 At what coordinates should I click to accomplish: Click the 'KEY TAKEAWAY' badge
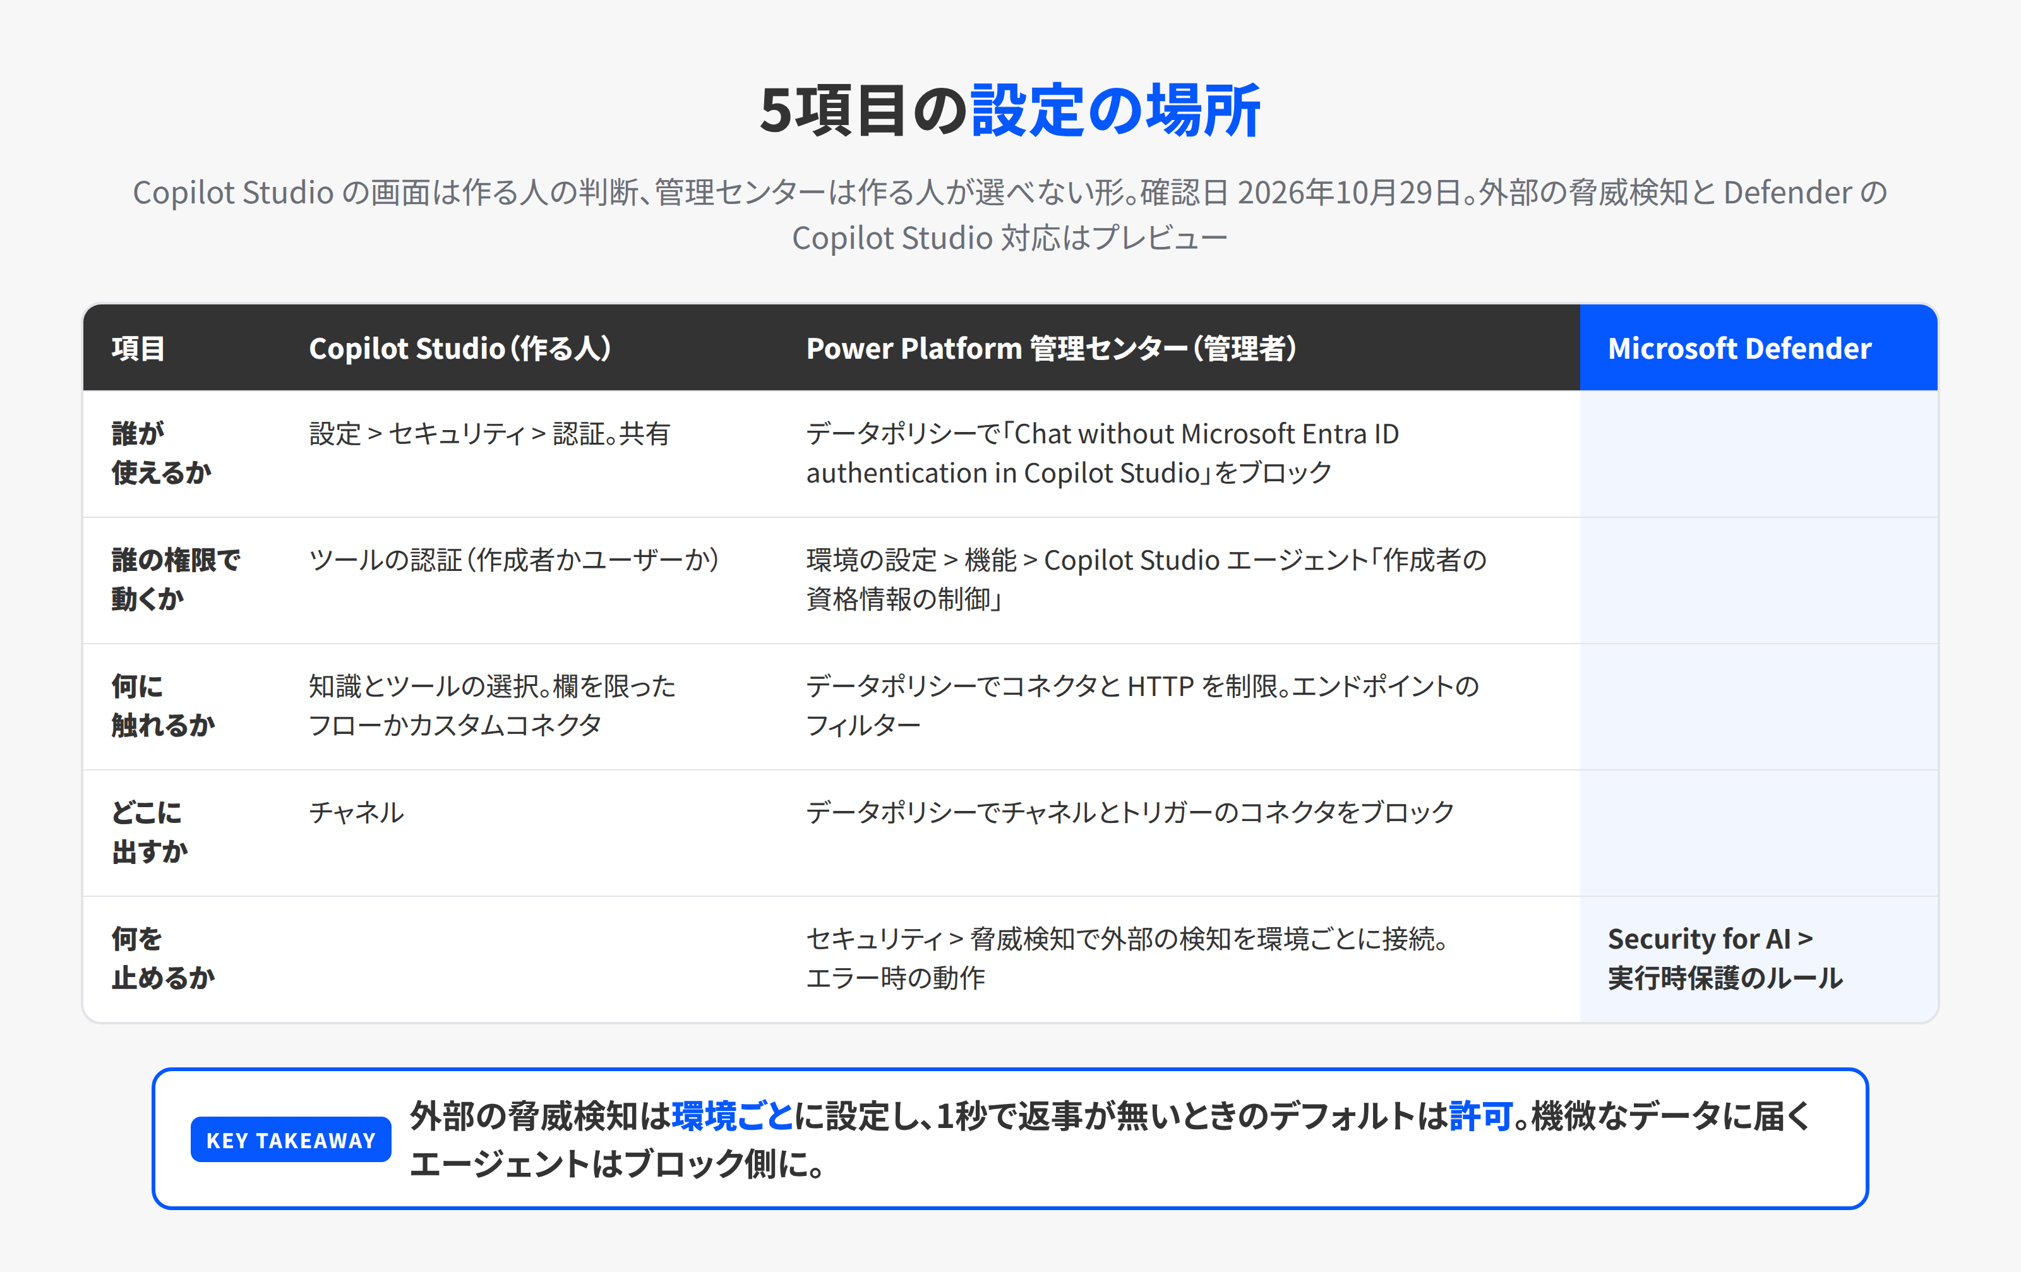click(291, 1139)
